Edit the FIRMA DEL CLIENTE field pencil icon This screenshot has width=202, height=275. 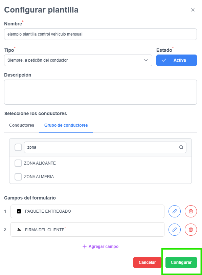tap(175, 229)
